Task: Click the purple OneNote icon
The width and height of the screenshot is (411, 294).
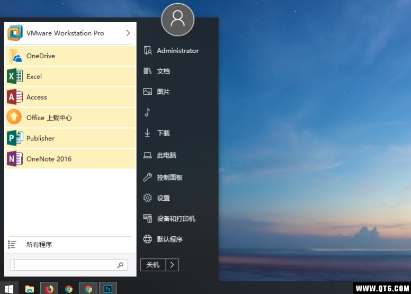Action: [15, 159]
